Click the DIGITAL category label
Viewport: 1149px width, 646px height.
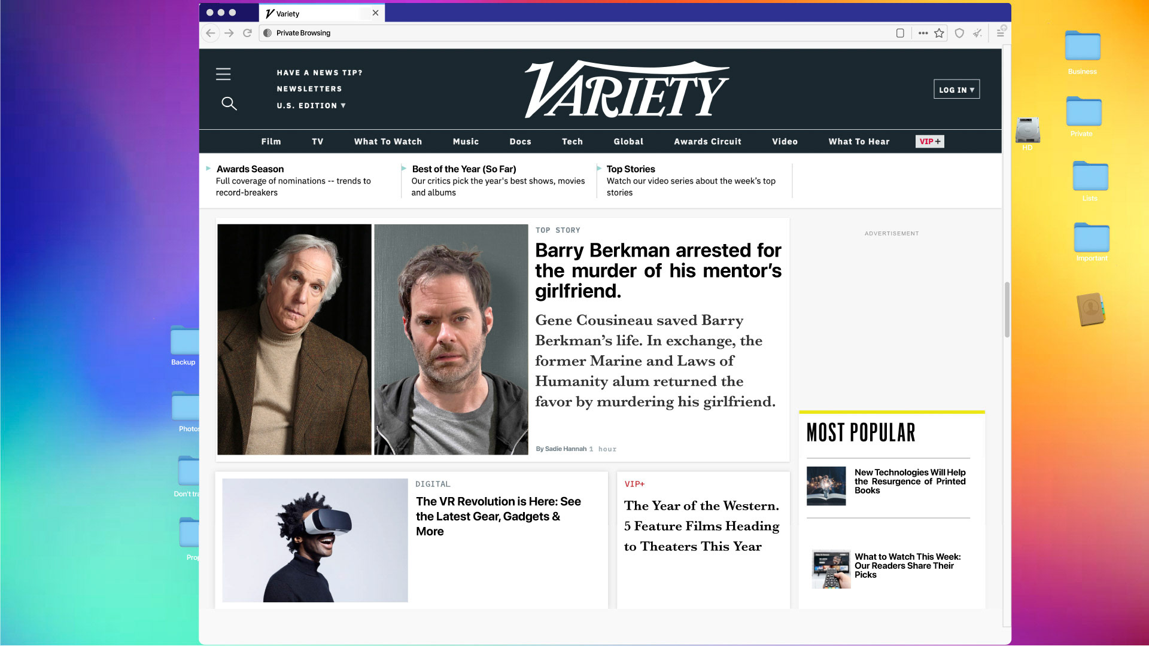point(433,484)
